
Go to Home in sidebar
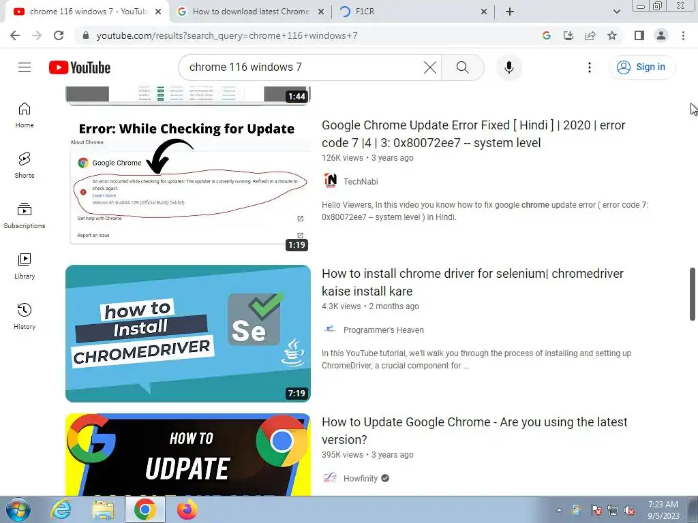(x=25, y=115)
